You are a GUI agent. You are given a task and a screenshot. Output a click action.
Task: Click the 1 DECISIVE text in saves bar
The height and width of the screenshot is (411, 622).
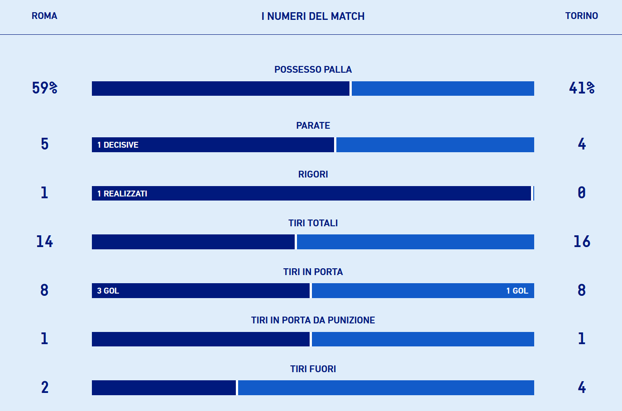[118, 145]
